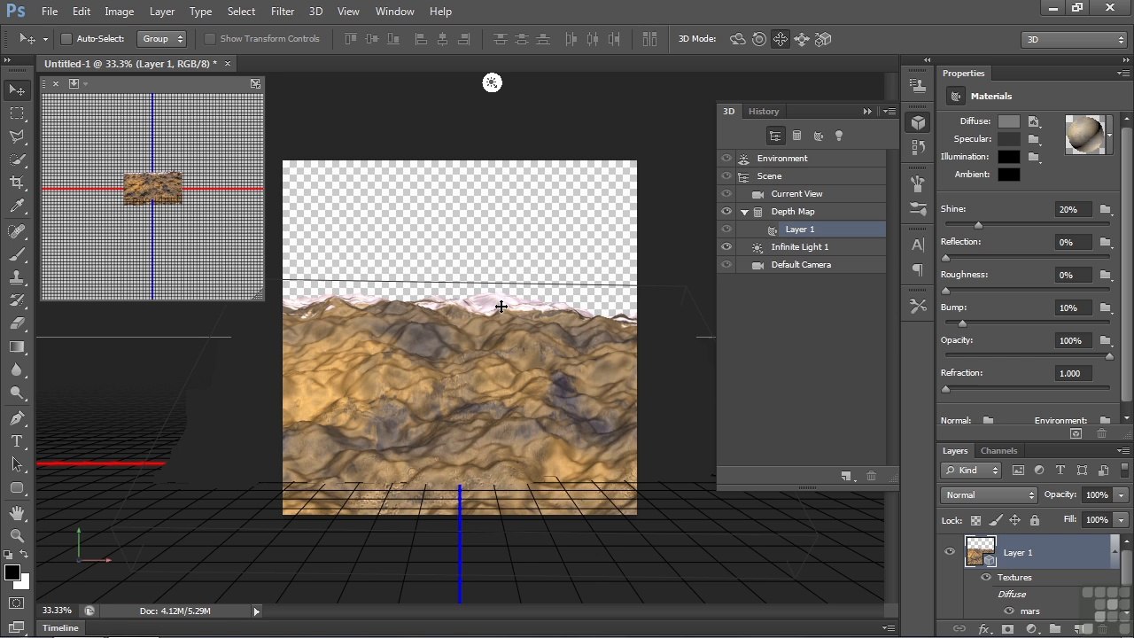
Task: Close the Untitled-1 document tab
Action: point(227,64)
